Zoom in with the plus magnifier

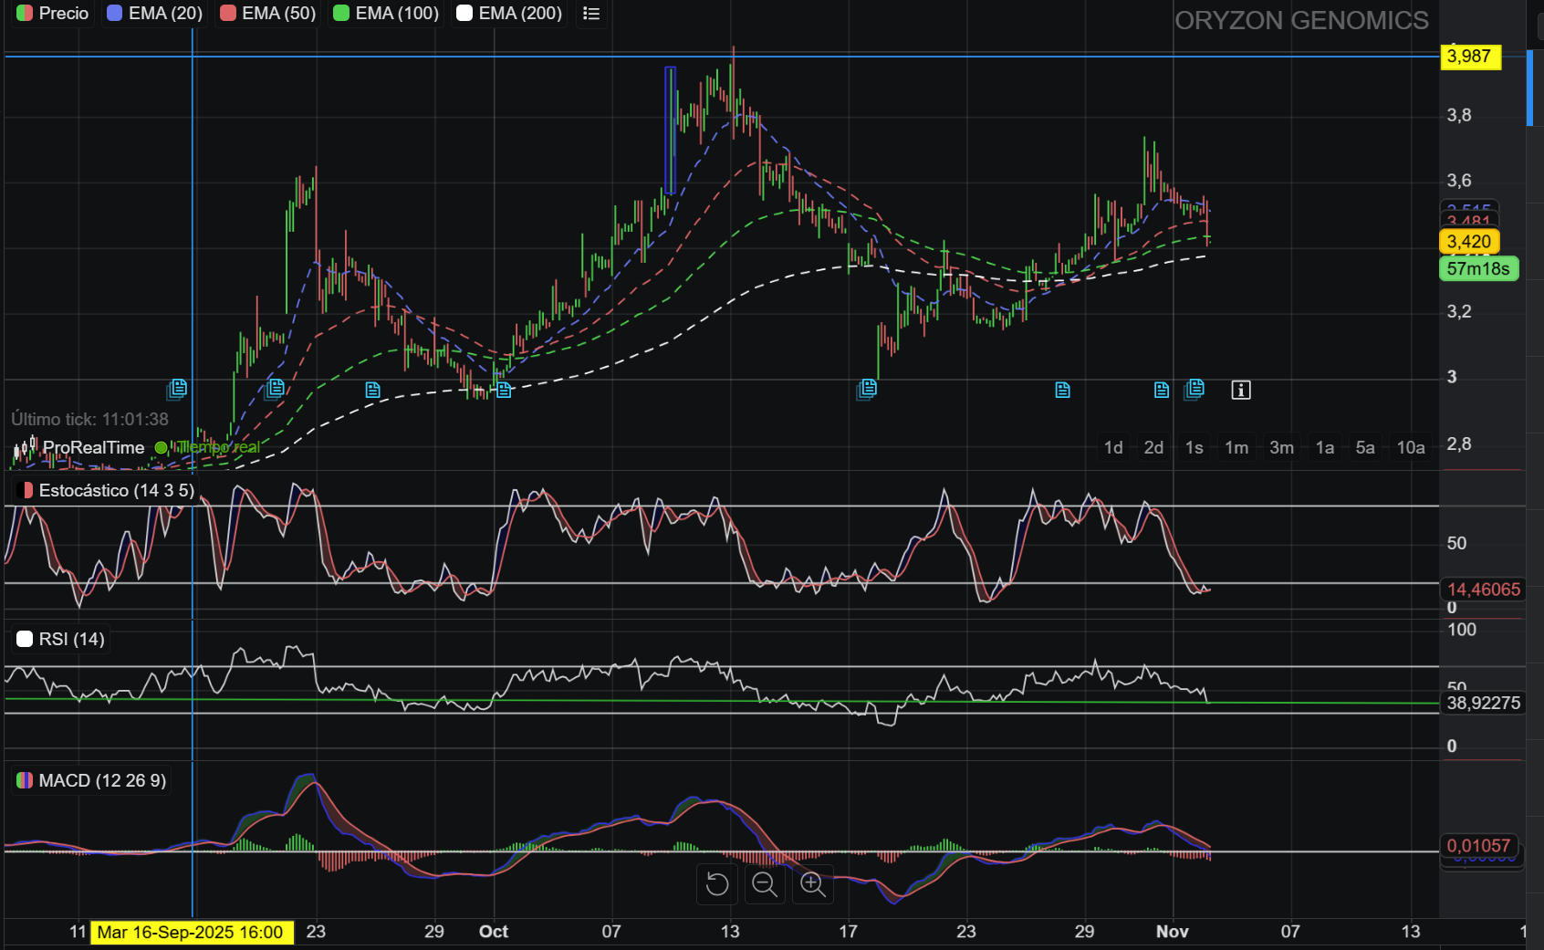tap(812, 884)
